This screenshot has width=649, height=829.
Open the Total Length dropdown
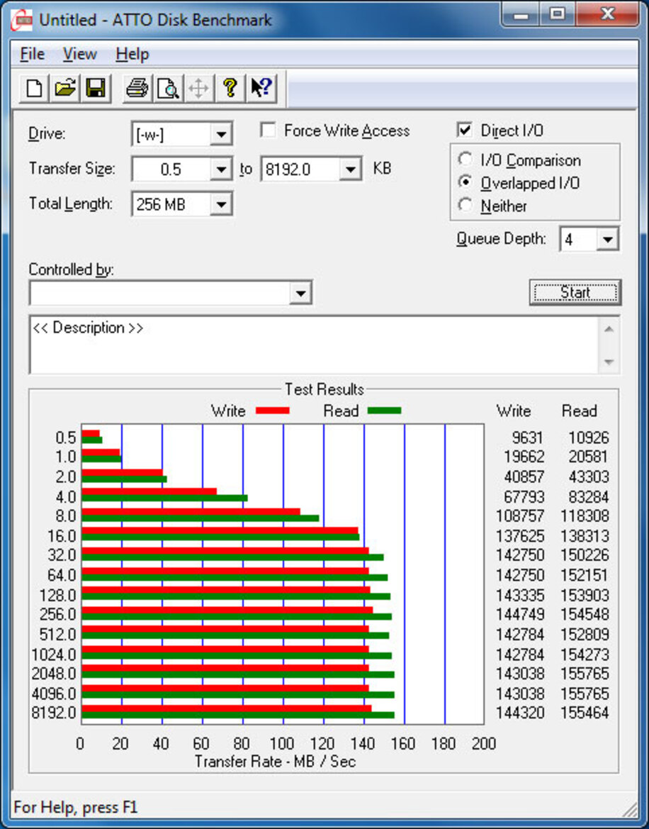click(x=221, y=204)
